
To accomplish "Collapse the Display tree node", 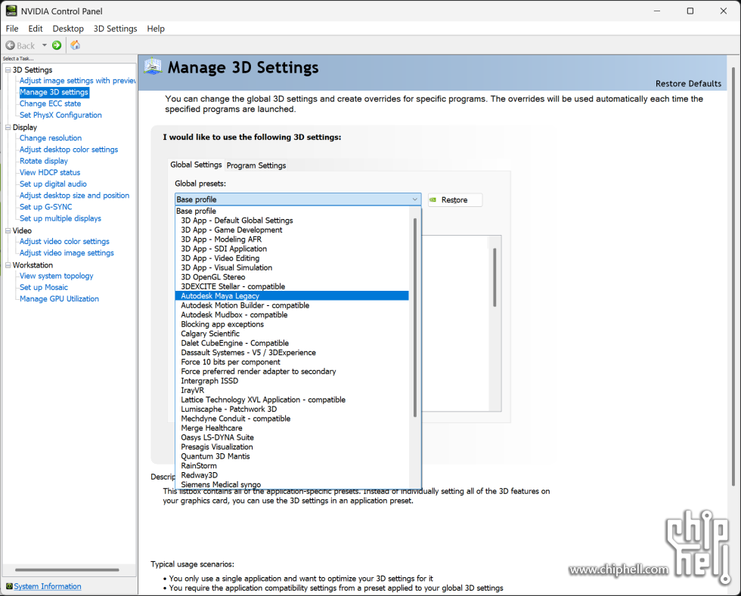I will point(8,128).
